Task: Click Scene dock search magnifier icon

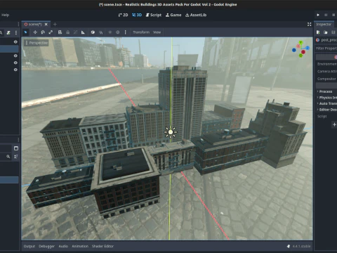Action: [1, 32]
